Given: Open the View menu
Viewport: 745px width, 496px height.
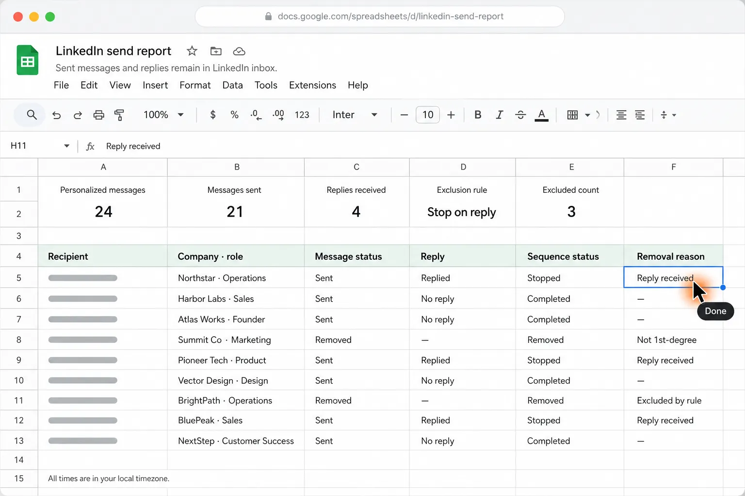Looking at the screenshot, I should [120, 85].
